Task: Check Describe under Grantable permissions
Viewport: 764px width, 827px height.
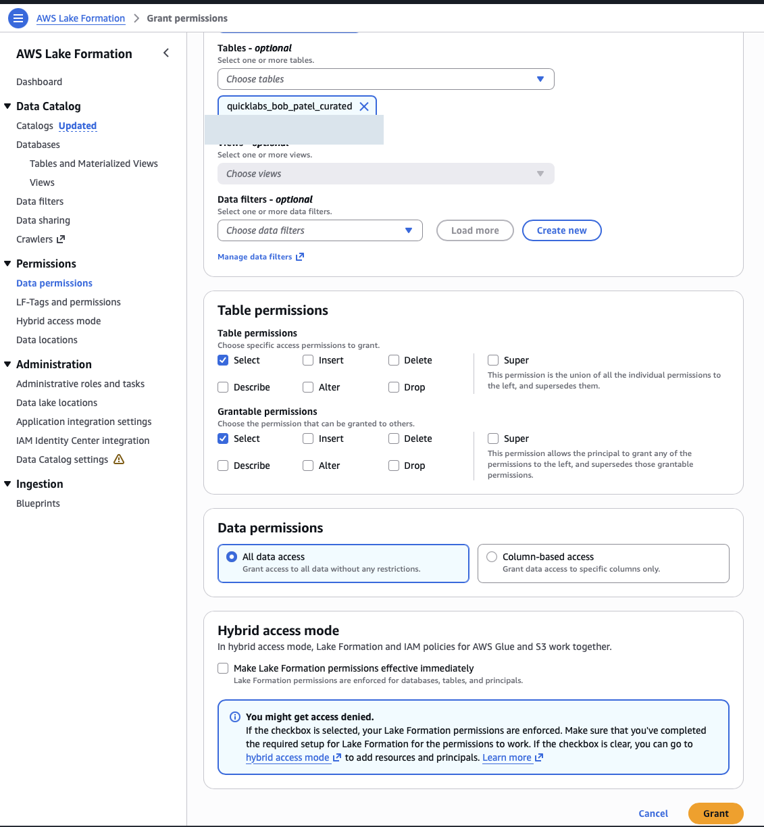Action: point(223,466)
